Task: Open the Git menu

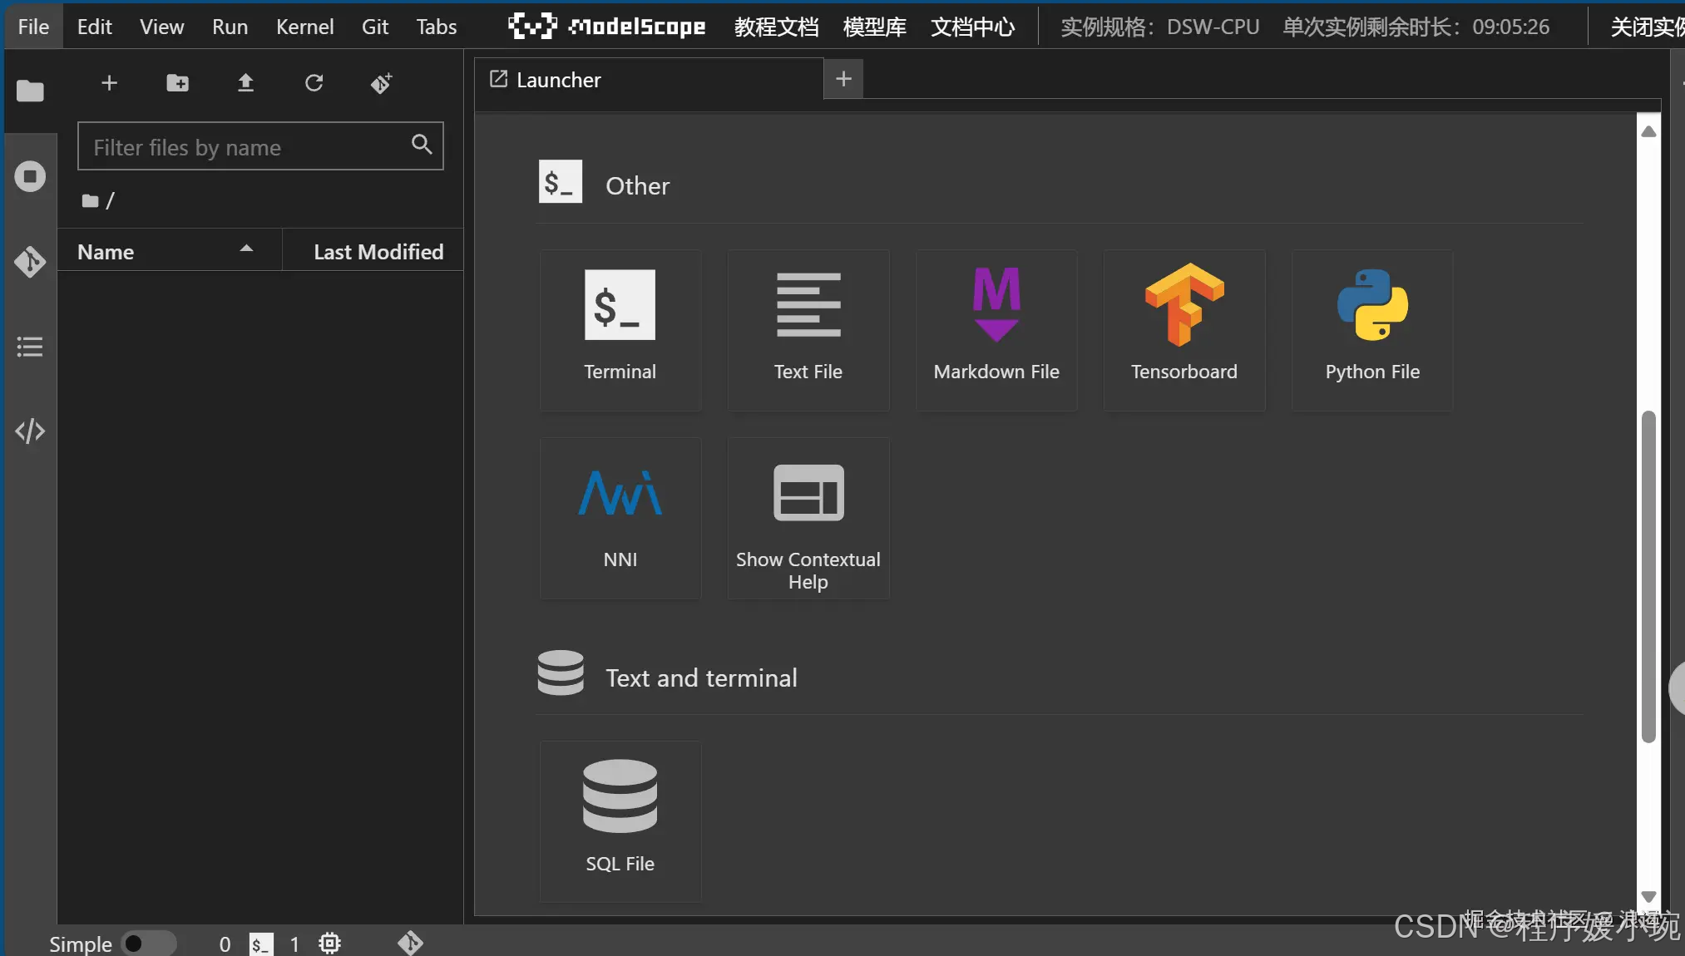Action: pos(374,27)
